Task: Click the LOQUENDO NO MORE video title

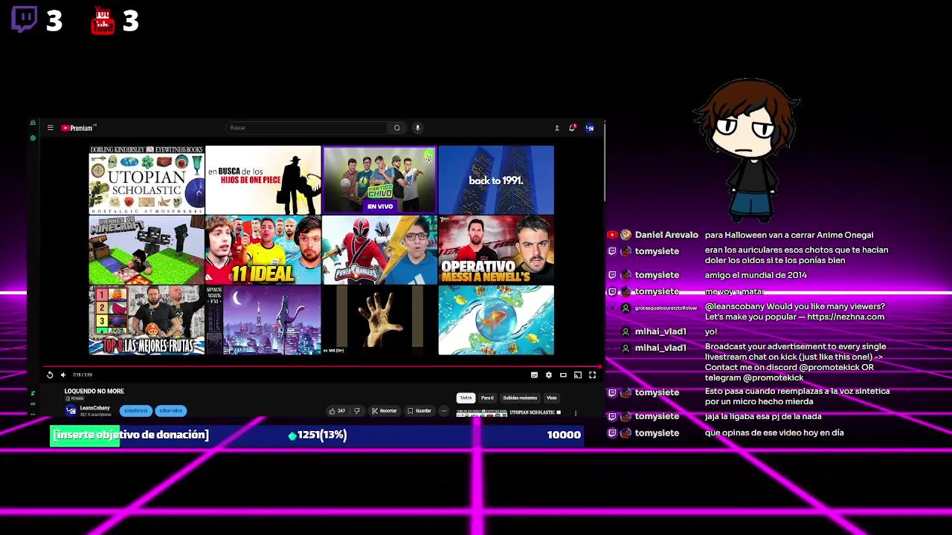Action: click(94, 391)
